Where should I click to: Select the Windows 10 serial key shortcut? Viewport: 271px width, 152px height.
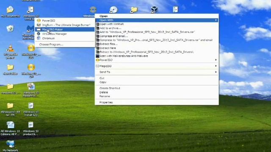(31, 10)
